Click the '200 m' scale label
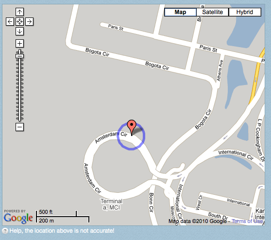 click(46, 221)
